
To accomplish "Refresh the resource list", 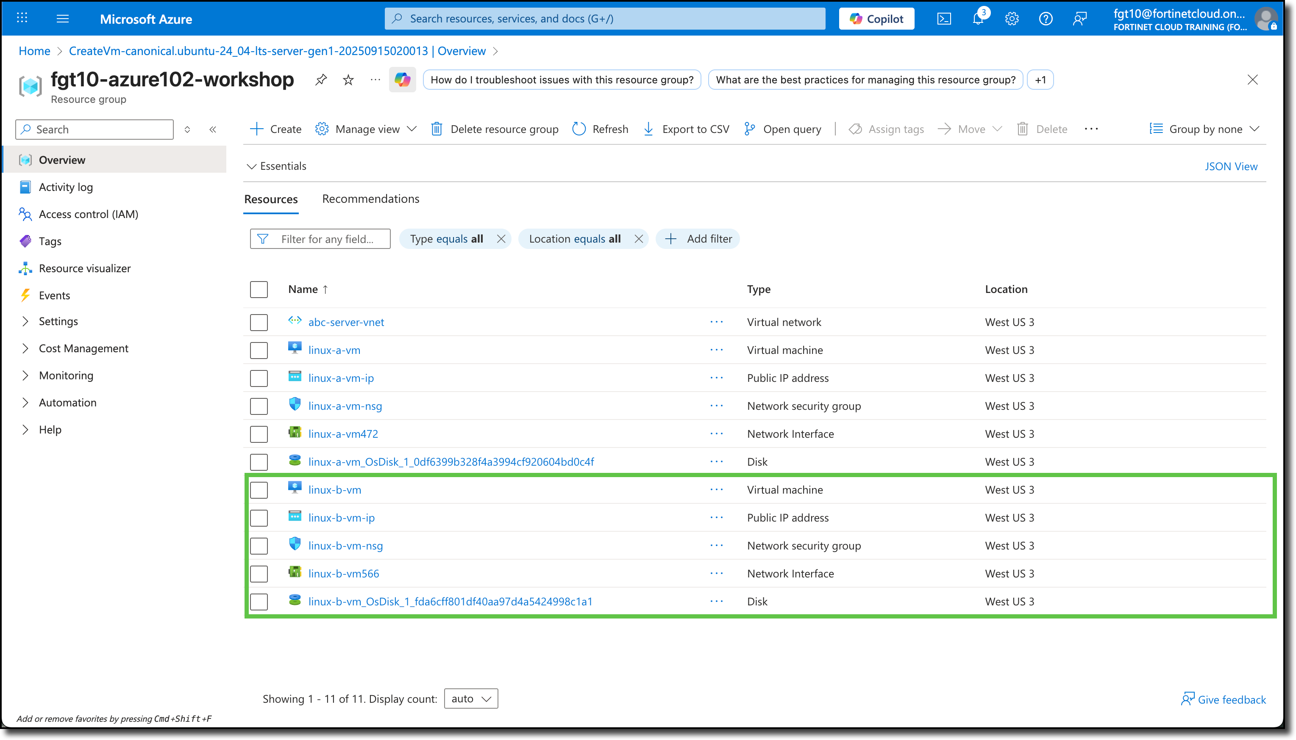I will 600,129.
